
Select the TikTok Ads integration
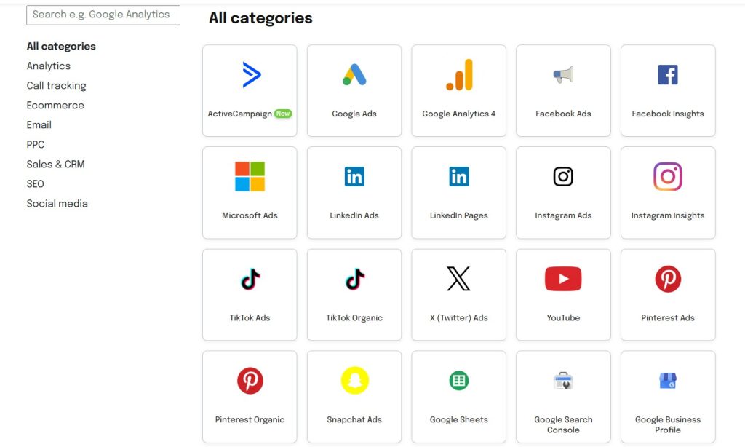click(x=250, y=293)
